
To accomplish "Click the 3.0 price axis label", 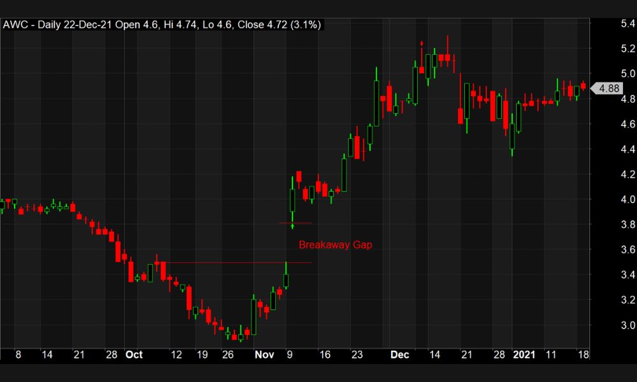I will (610, 325).
